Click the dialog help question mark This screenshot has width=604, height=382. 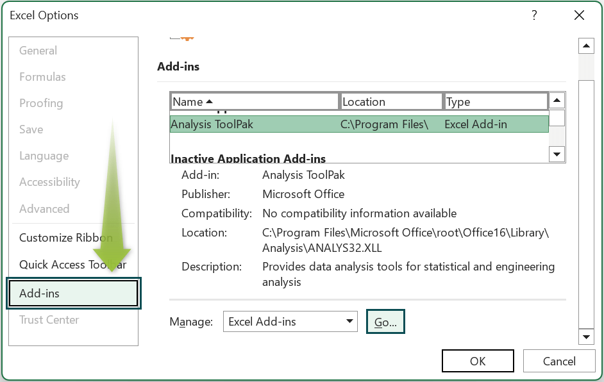tap(534, 15)
